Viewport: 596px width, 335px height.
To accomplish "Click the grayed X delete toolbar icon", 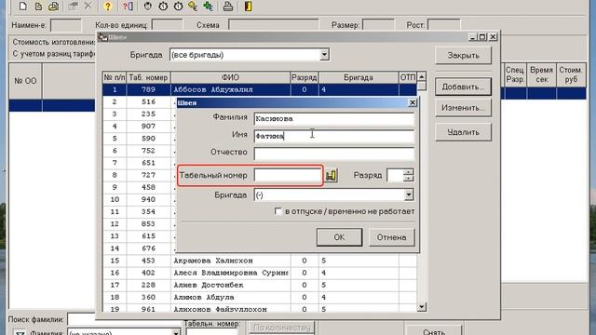I will click(88, 7).
